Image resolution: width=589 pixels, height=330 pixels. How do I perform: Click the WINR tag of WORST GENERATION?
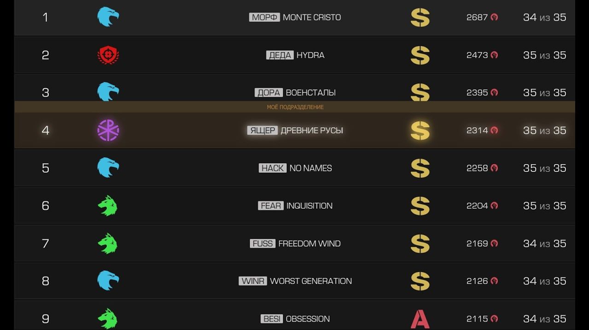tap(253, 281)
